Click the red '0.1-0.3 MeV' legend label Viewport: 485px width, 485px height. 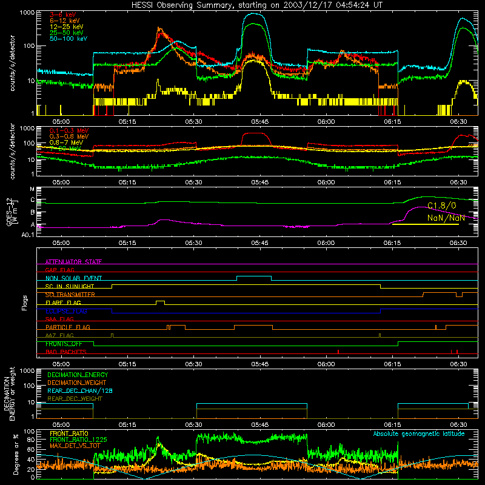[69, 131]
